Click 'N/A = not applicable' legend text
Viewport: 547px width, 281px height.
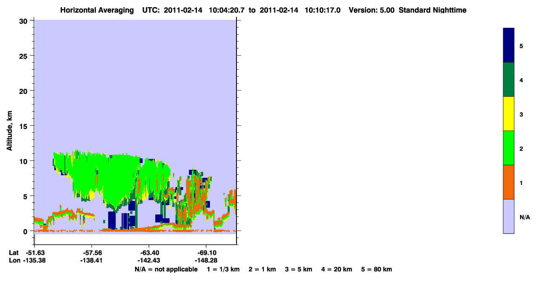pyautogui.click(x=166, y=270)
